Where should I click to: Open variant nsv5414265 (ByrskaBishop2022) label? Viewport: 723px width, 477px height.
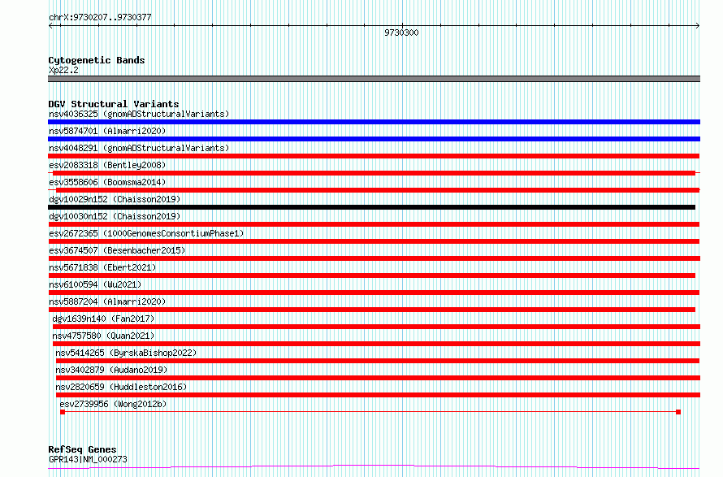(x=126, y=353)
